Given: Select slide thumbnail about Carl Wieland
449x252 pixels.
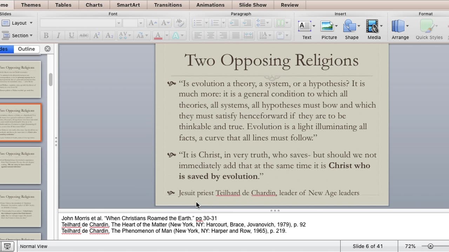Looking at the screenshot, I should [20, 165].
